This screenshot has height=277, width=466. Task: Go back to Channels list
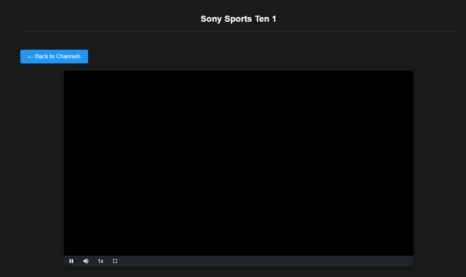tap(54, 57)
